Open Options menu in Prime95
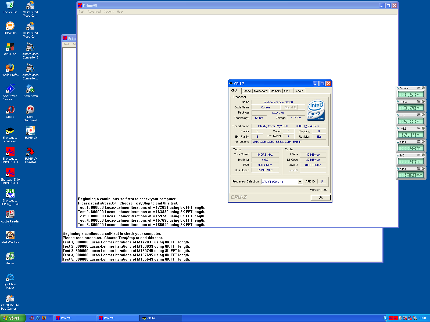The width and height of the screenshot is (430, 322). point(109,12)
